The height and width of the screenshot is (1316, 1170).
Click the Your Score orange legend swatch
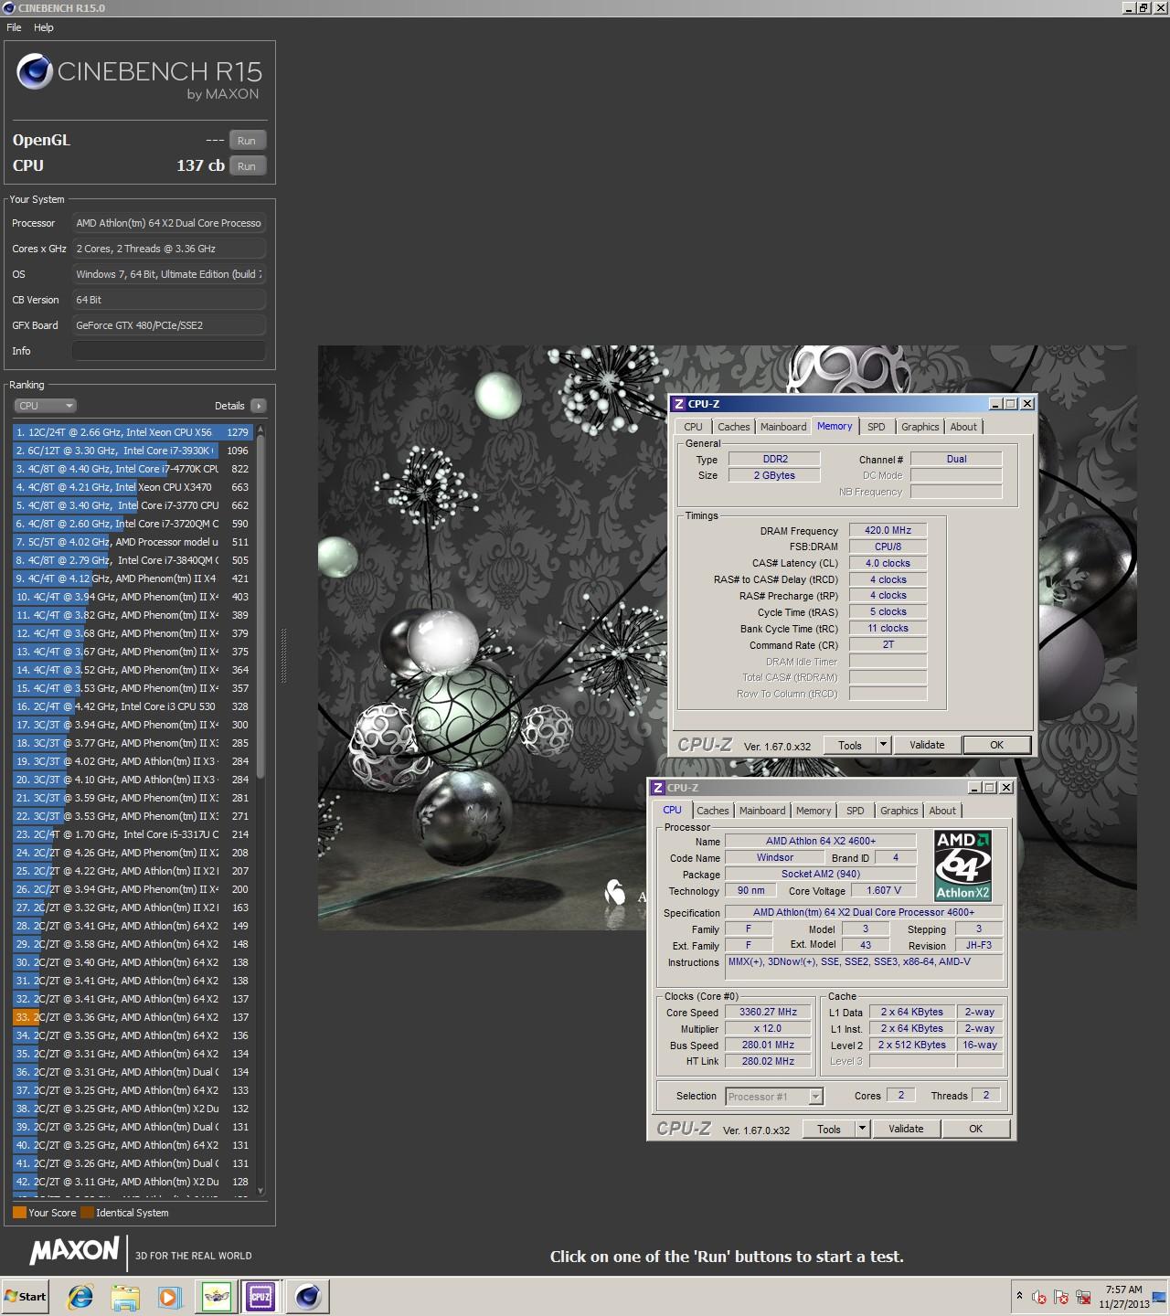[x=19, y=1213]
